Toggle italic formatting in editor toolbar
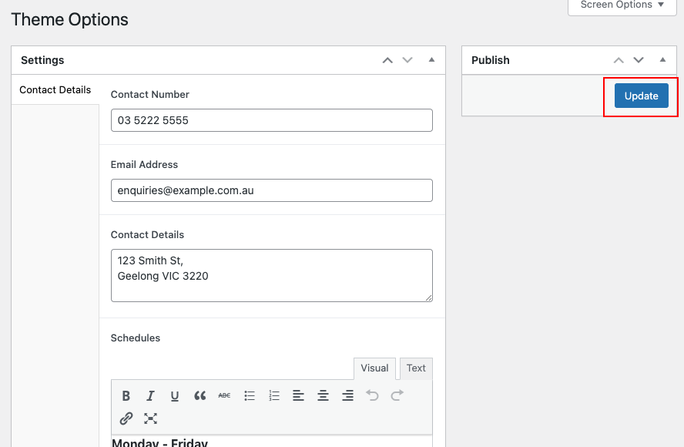Viewport: 684px width, 447px height. pyautogui.click(x=151, y=395)
